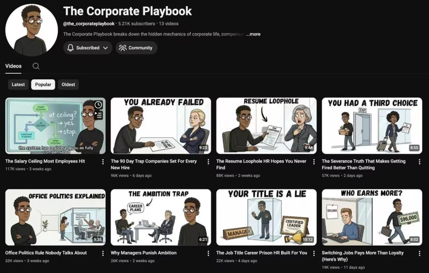429x273 pixels.
Task: Open the Job Title Career Prison thumbnail
Action: click(266, 217)
